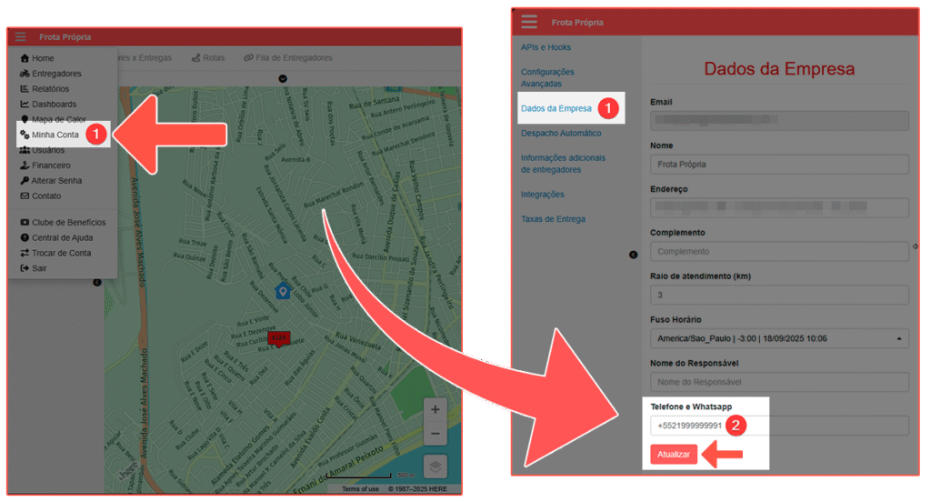Open the Rotas tab
Image resolution: width=931 pixels, height=502 pixels.
click(x=207, y=58)
